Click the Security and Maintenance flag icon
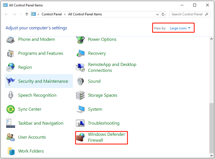 pyautogui.click(x=10, y=81)
